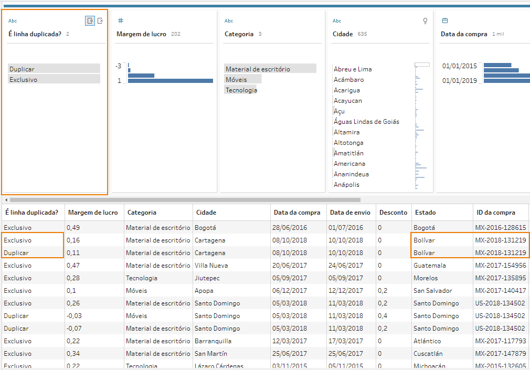Click the 01/01/2015 bar in Data da compra
530x370 pixels.
(497, 65)
